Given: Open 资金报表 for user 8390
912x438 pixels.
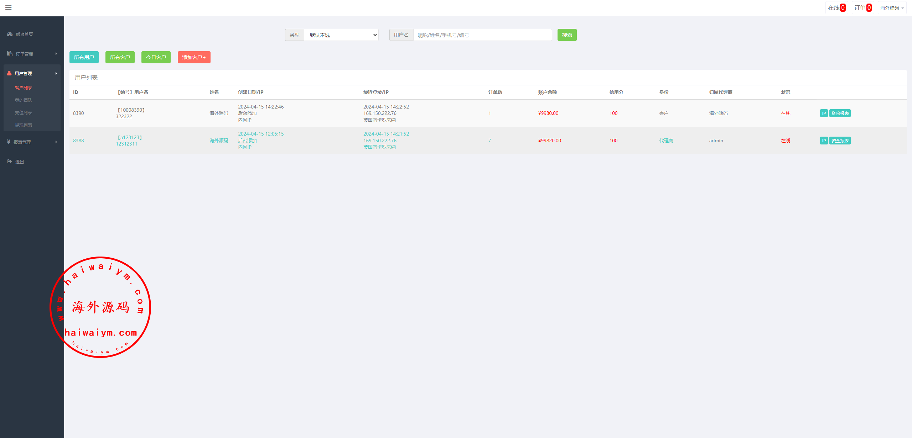Looking at the screenshot, I should pos(840,113).
